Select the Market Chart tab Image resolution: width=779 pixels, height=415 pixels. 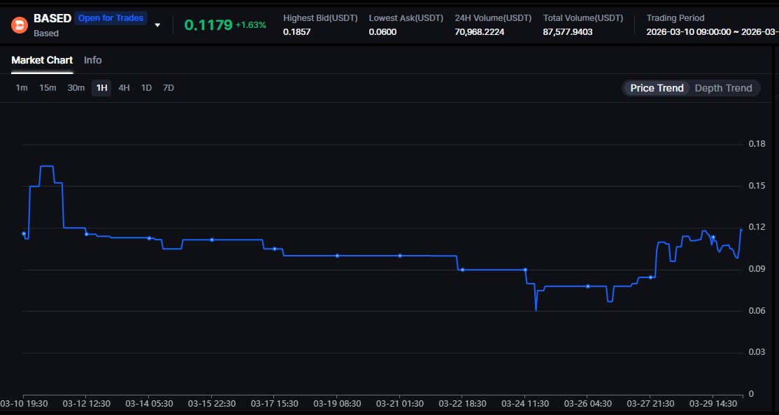tap(42, 60)
